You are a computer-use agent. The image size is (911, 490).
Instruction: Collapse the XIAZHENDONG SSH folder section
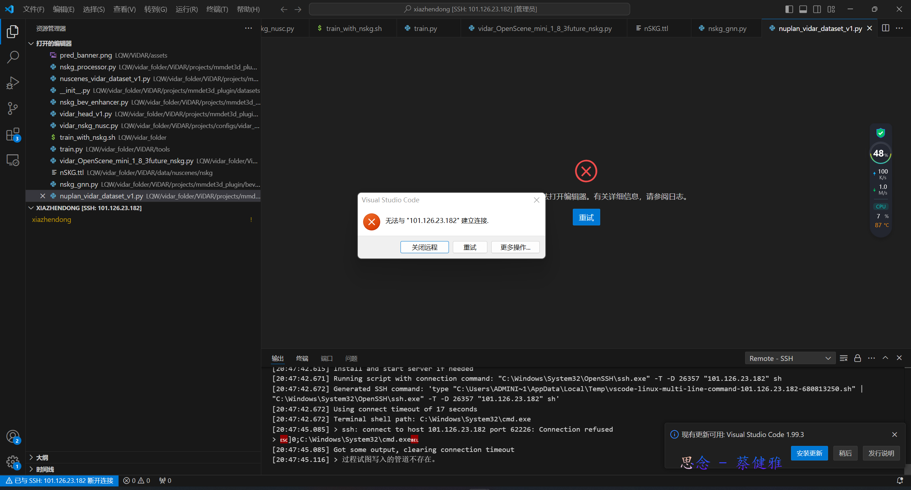click(x=31, y=208)
